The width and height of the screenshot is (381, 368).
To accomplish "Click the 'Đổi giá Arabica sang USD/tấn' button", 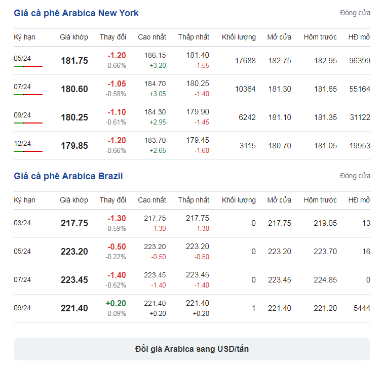I will coord(192,349).
